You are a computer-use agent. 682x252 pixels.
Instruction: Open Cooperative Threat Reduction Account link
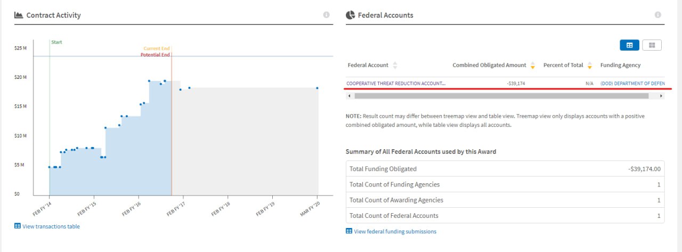click(396, 84)
